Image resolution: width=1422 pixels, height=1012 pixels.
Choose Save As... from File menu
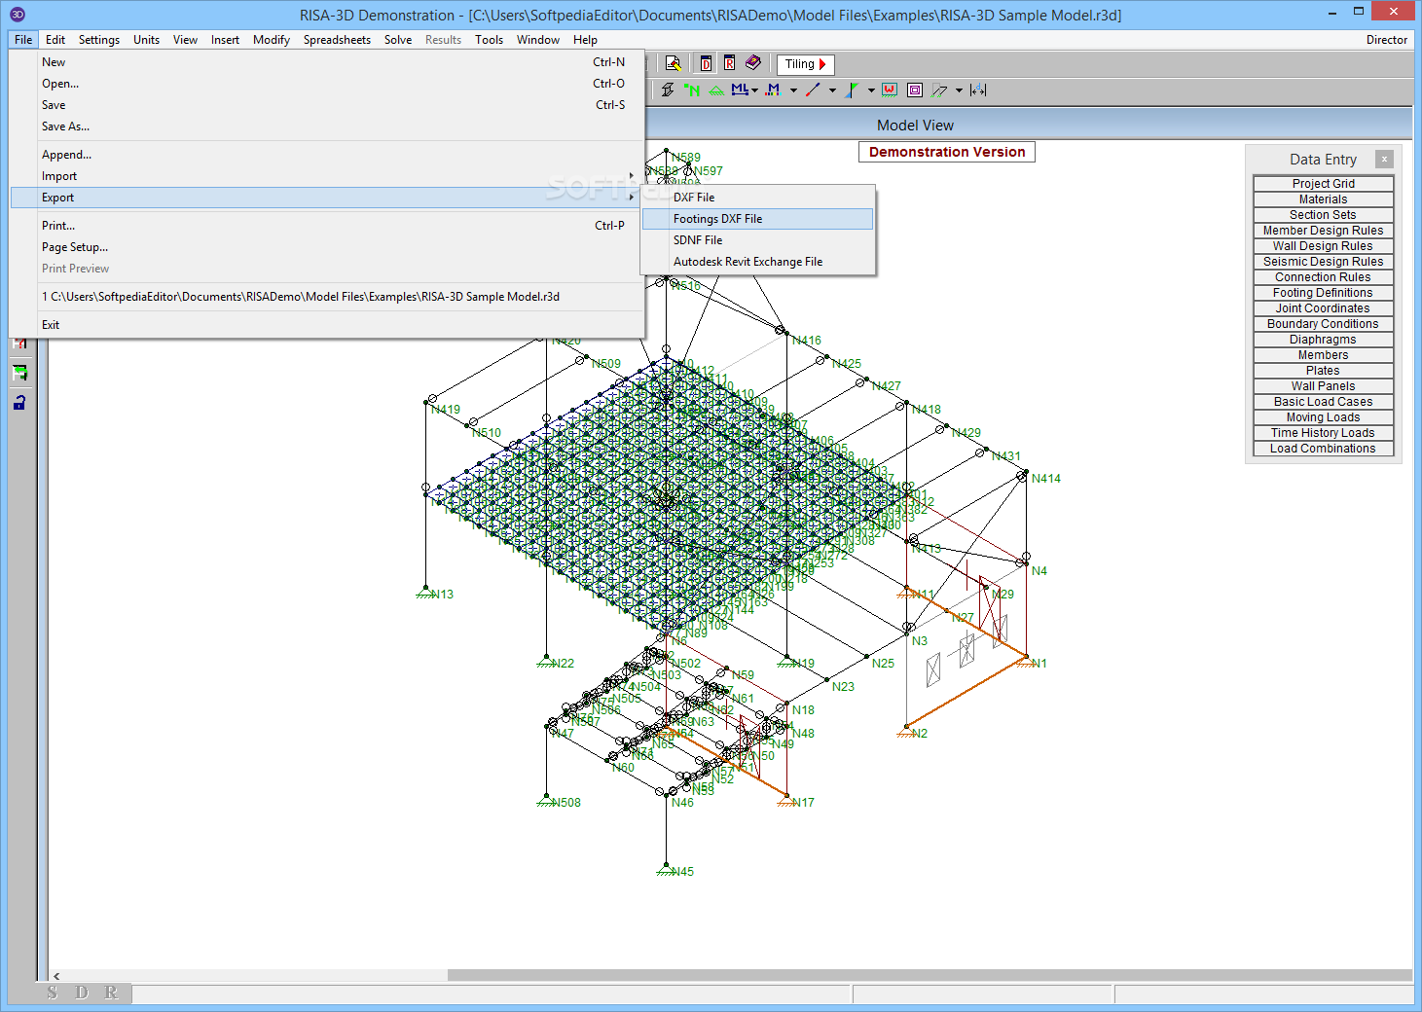pos(327,126)
